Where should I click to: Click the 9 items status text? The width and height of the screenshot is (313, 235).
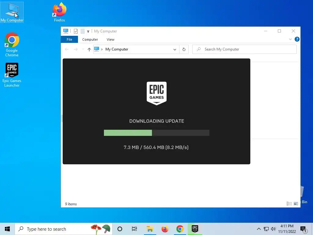point(71,204)
